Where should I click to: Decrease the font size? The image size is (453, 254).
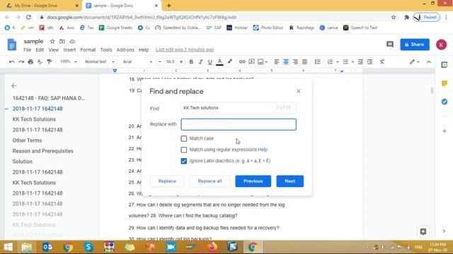[x=160, y=61]
